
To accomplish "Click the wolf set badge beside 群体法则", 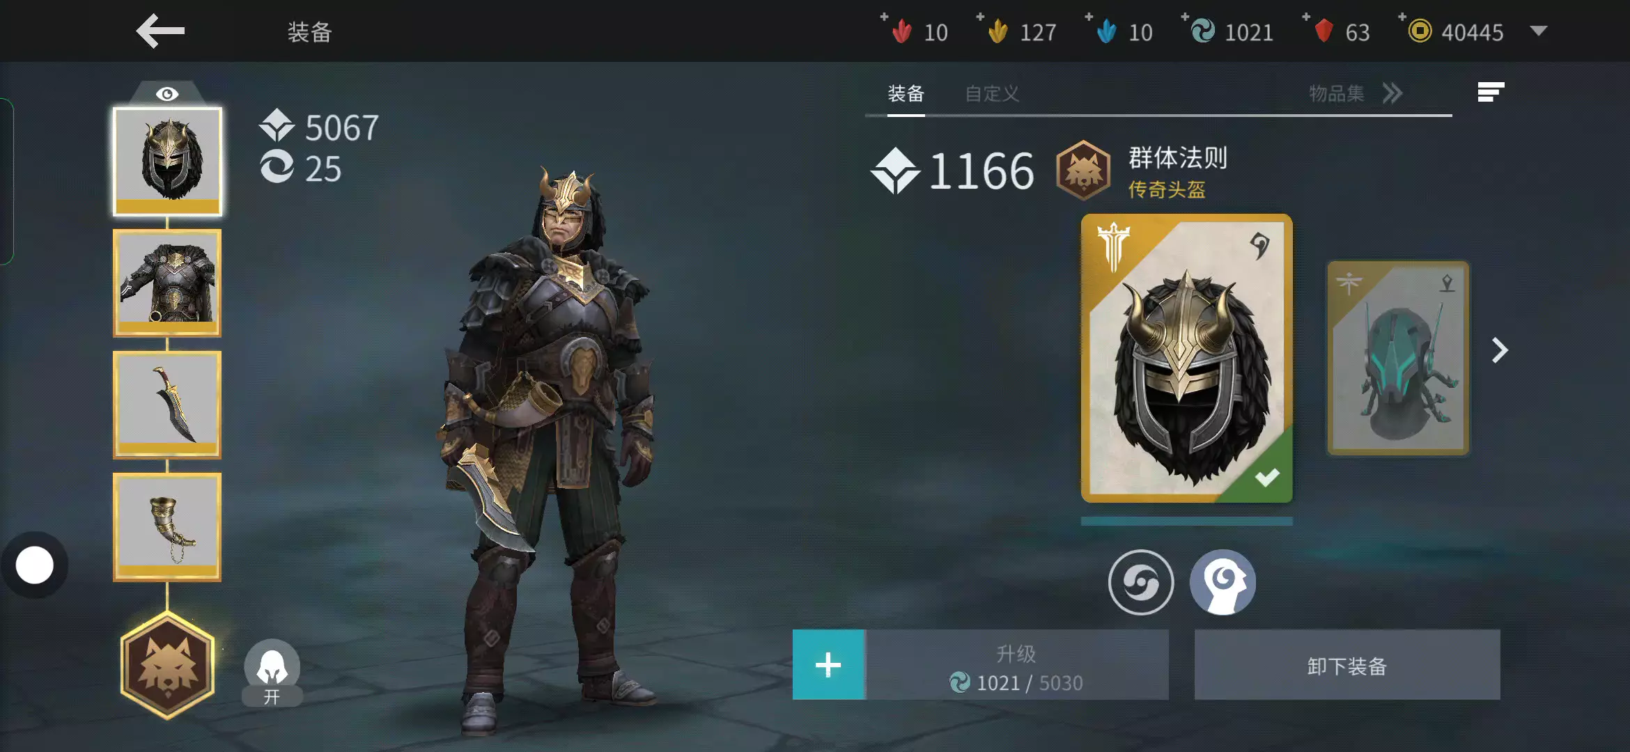I will [1083, 170].
